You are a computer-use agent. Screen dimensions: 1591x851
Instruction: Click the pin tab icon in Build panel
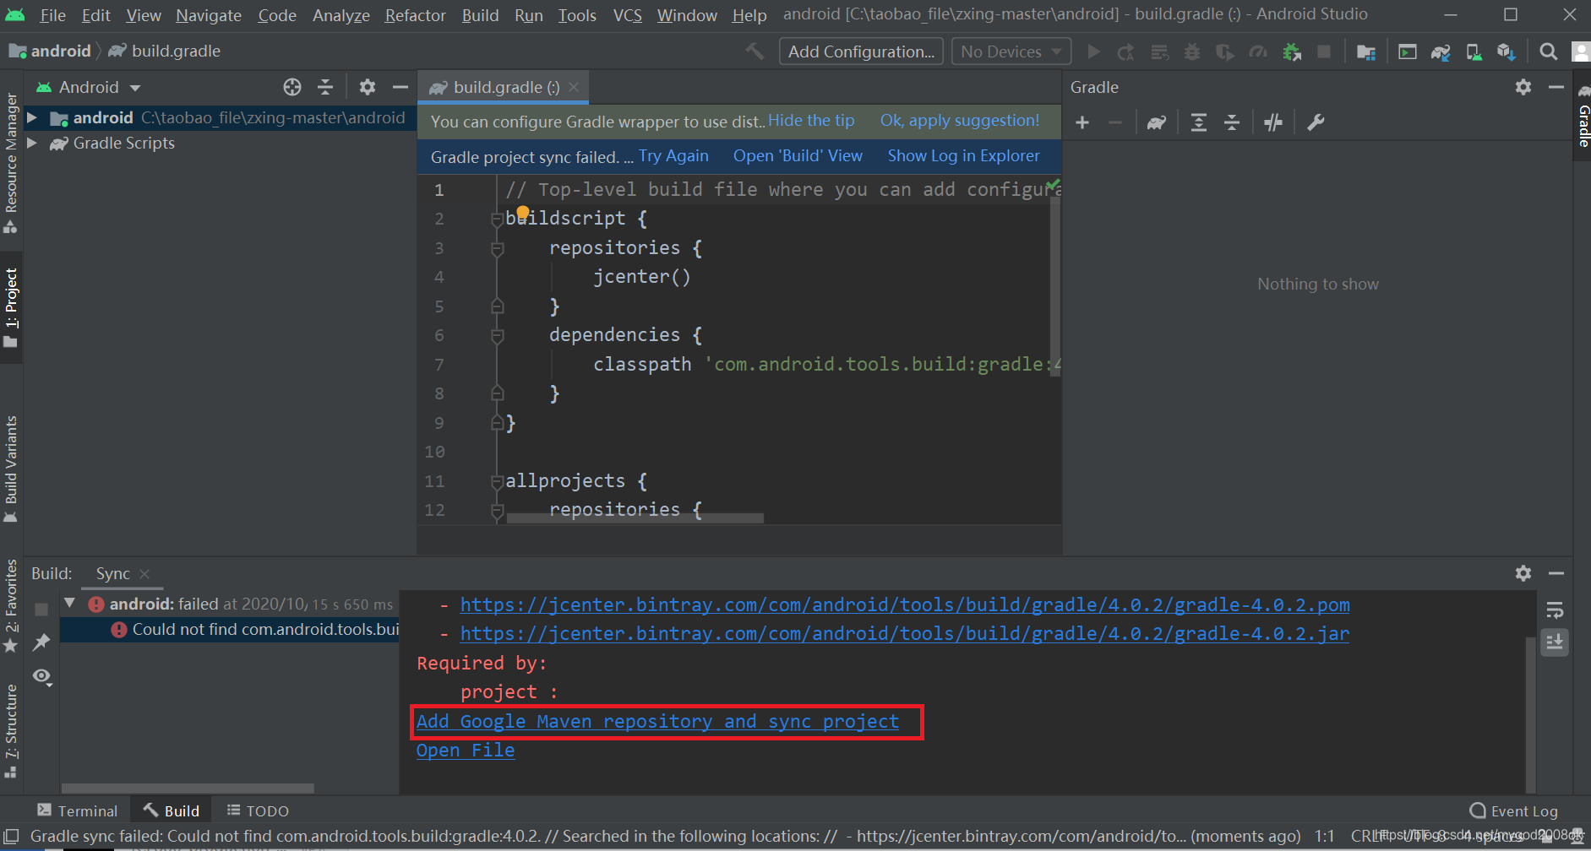click(41, 642)
